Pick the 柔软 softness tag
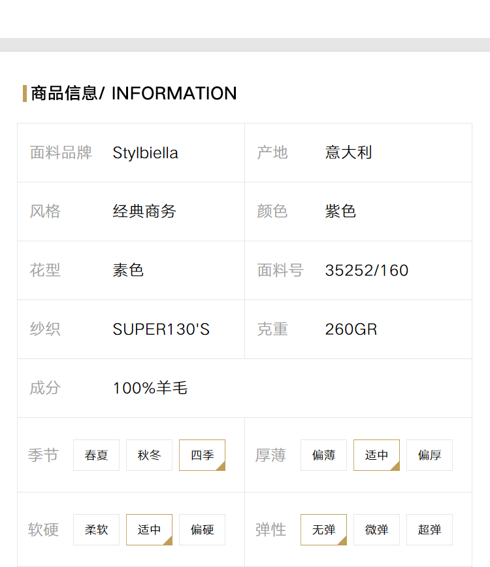Viewport: 490px width, 567px height. coord(96,529)
